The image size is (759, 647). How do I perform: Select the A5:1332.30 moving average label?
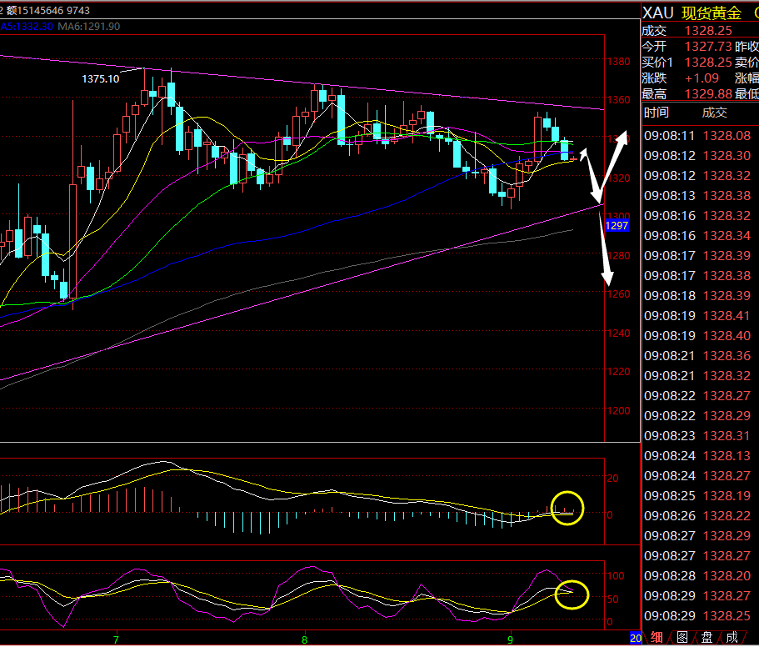click(x=27, y=27)
